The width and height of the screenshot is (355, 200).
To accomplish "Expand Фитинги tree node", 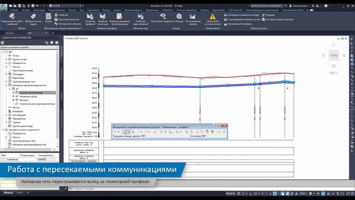I will coord(13,100).
